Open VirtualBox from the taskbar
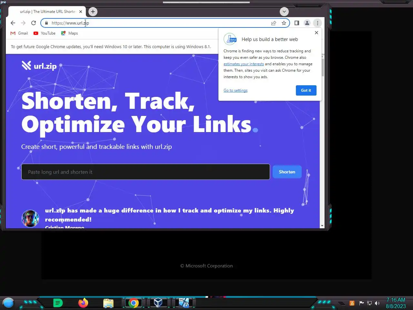The height and width of the screenshot is (310, 413). point(158,303)
